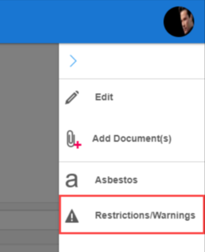Open the user profile avatar

click(179, 22)
